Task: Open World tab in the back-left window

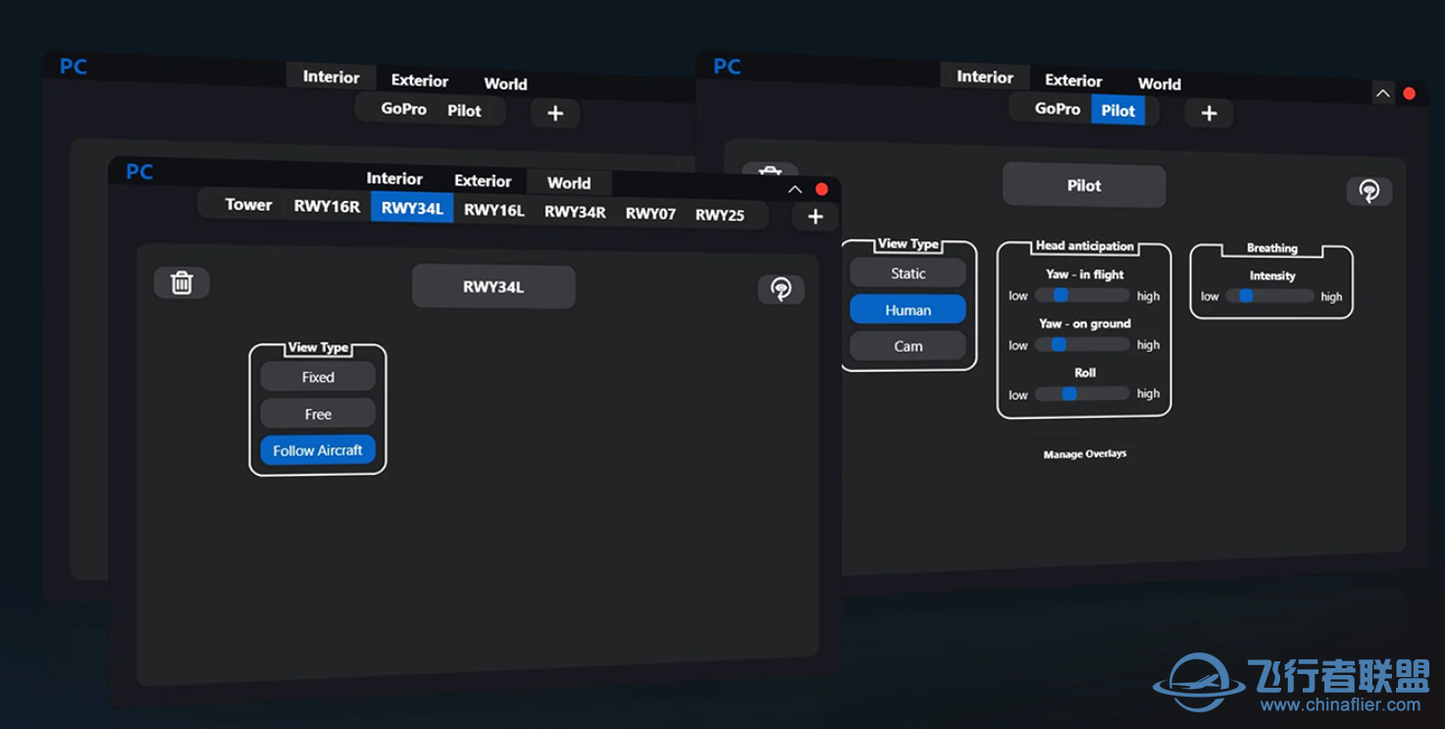Action: (x=505, y=83)
